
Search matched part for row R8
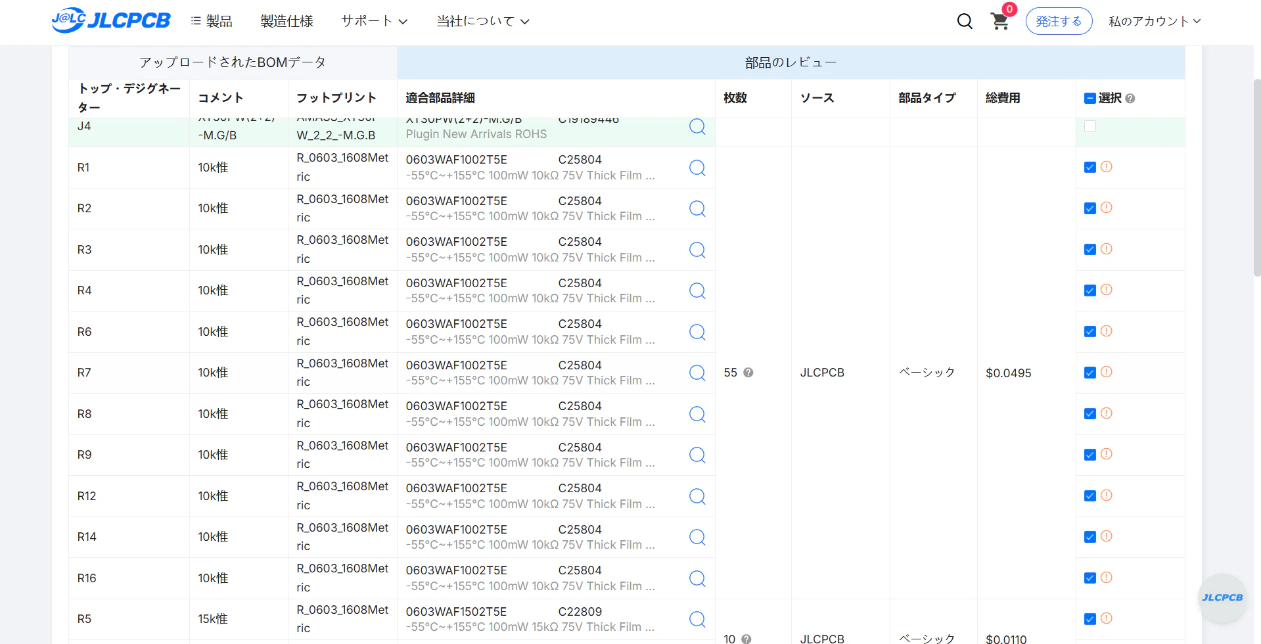697,414
